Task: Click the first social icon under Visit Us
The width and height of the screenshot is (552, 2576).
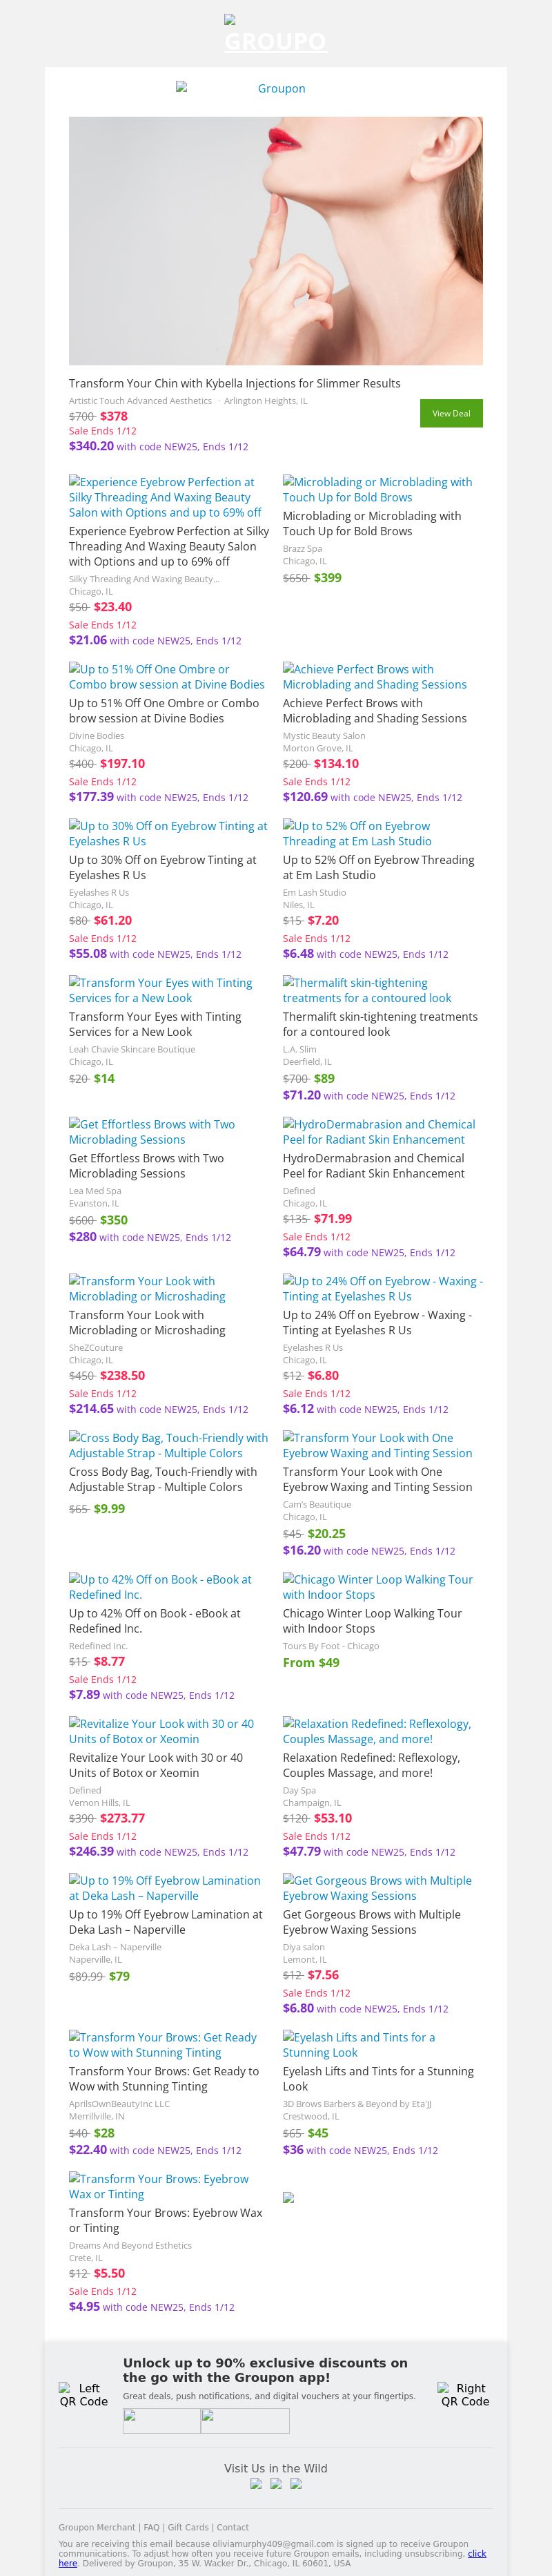Action: click(256, 2484)
